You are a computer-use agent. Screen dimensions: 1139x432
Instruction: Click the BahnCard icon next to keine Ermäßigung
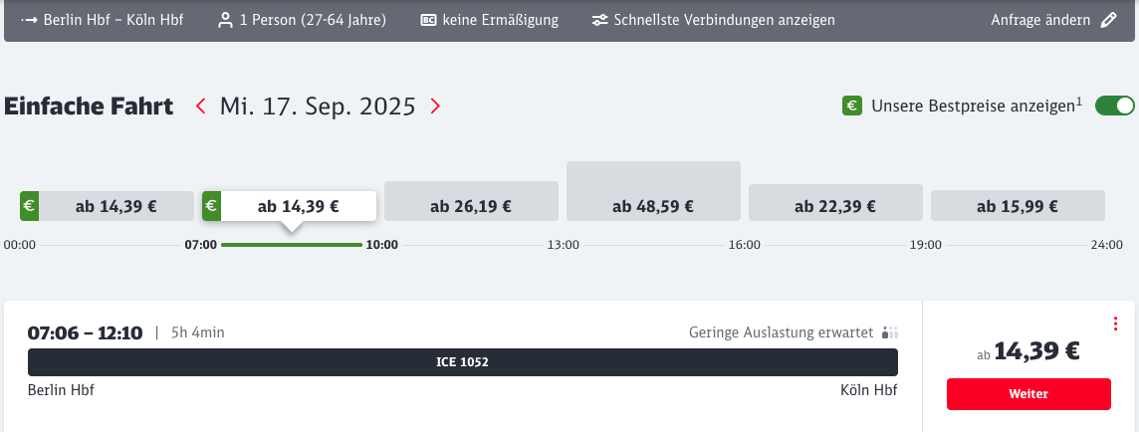[x=428, y=20]
